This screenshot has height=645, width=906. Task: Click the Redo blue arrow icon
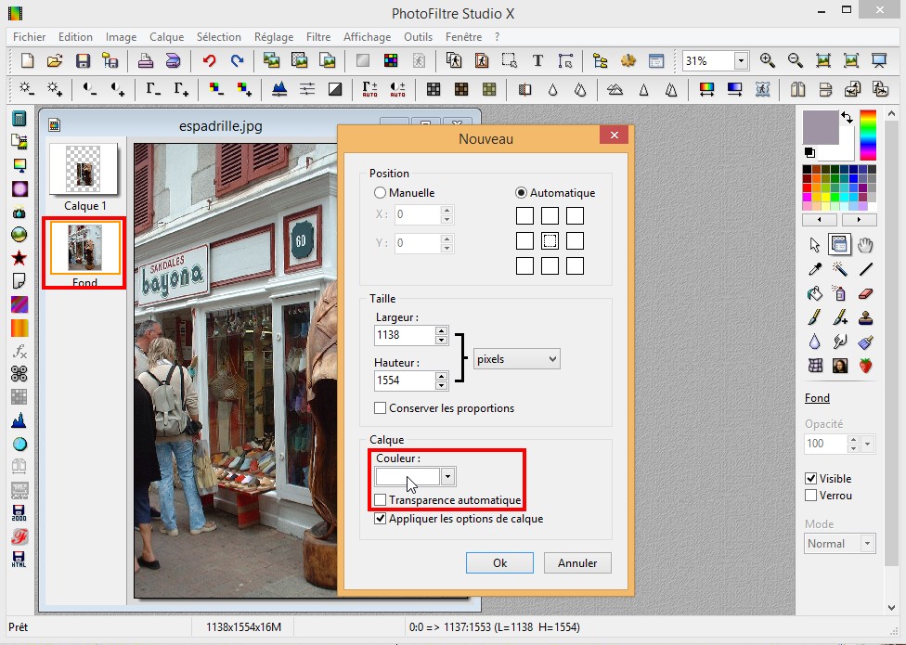tap(237, 60)
